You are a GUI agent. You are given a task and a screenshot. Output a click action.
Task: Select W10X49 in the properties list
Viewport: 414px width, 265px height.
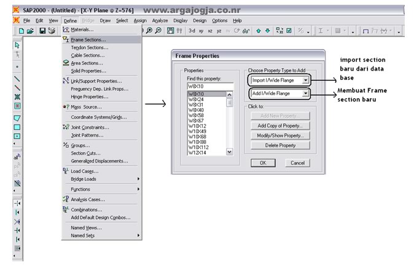coord(207,131)
